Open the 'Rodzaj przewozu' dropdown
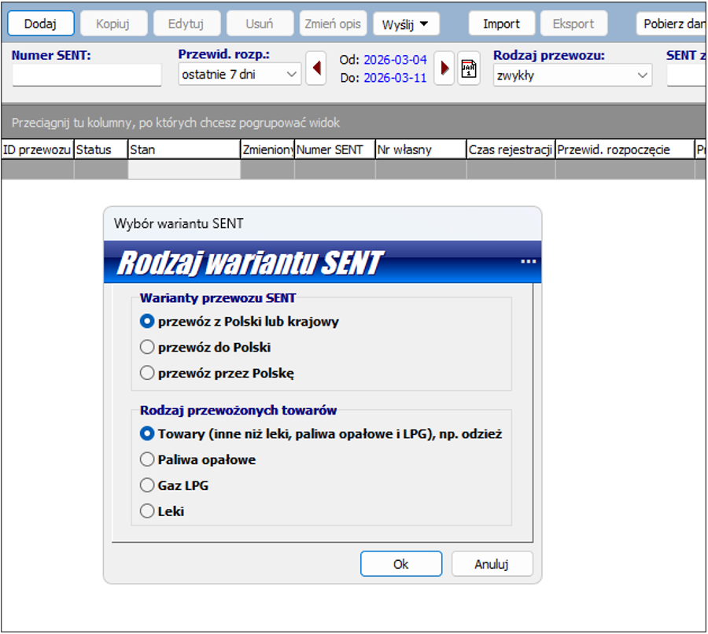This screenshot has width=708, height=634. [643, 76]
